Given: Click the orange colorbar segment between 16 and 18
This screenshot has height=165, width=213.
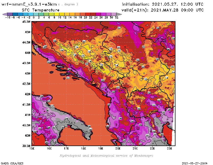Looking at the screenshot, I should (x=77, y=14).
